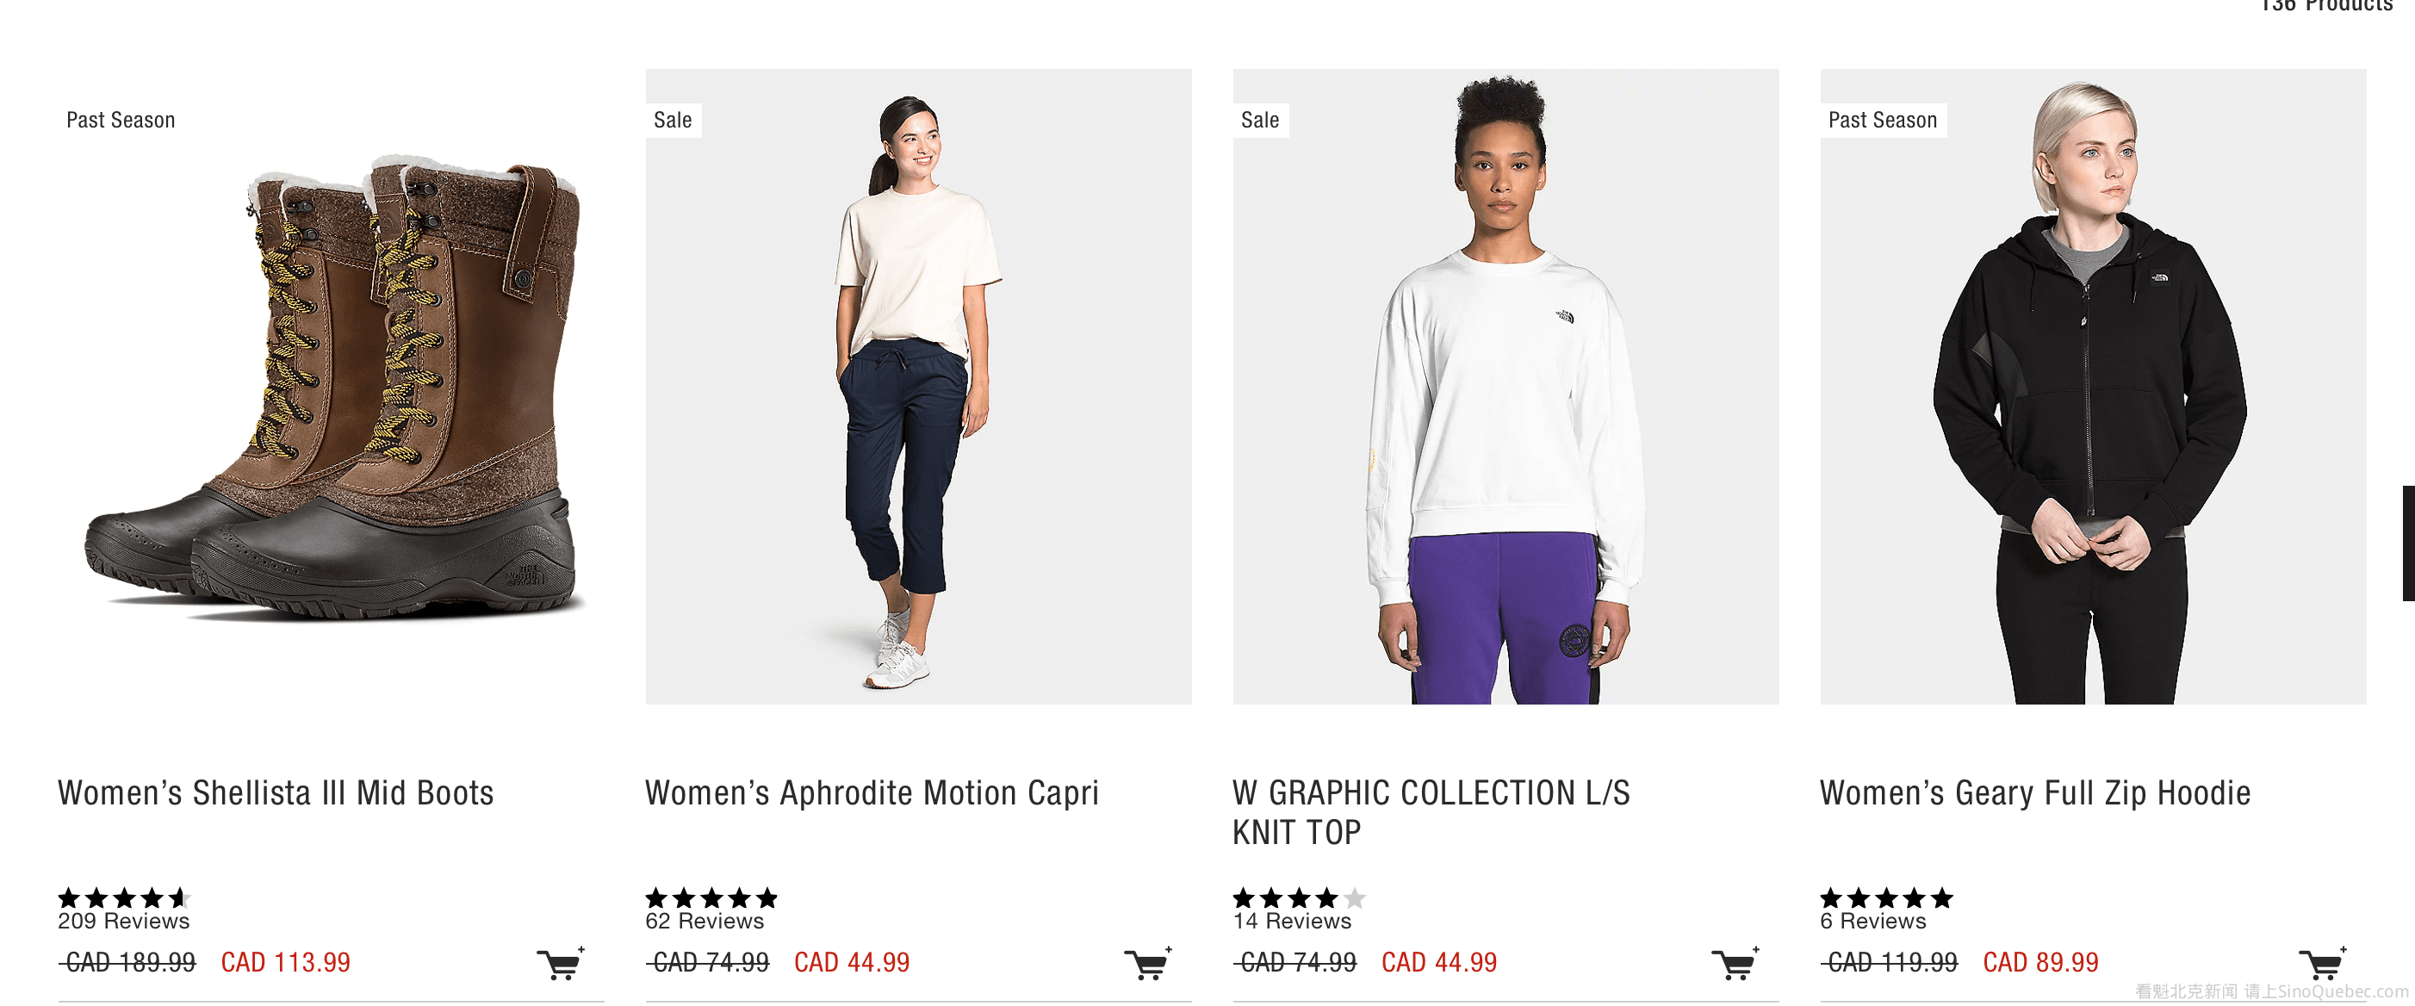Click star rating on Geary Hoodie
The image size is (2415, 1006).
coord(1885,897)
